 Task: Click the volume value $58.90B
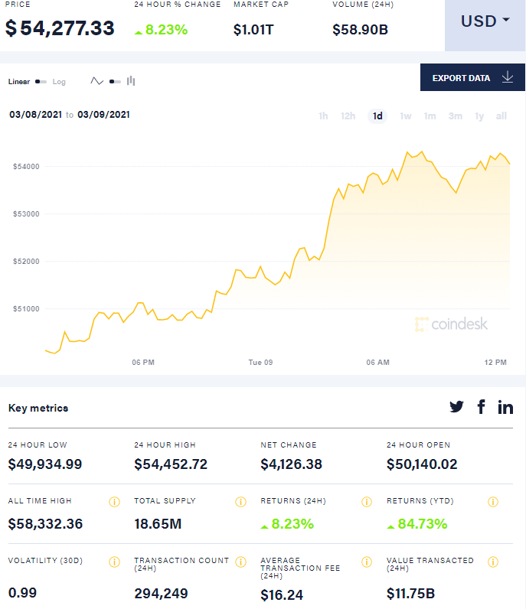(360, 30)
